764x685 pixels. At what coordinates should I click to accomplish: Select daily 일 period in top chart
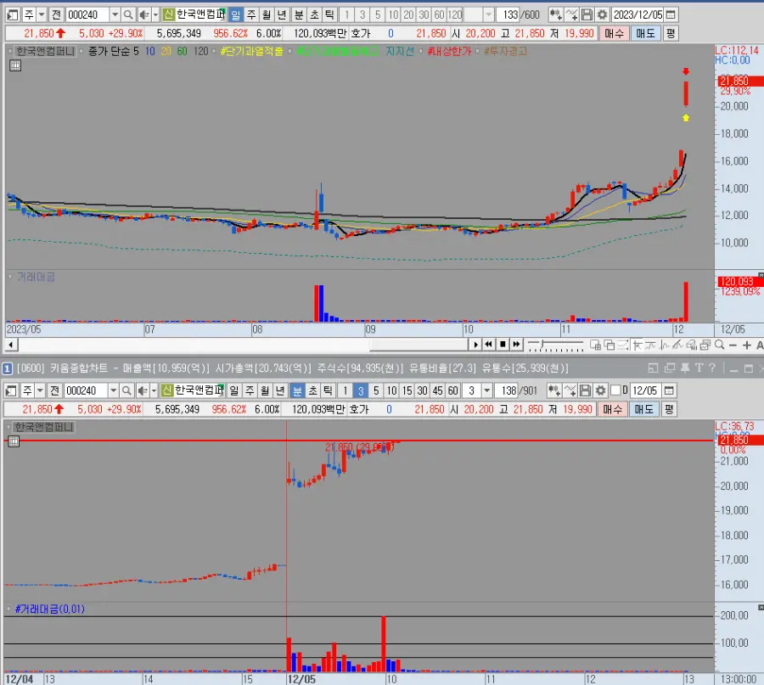[x=236, y=14]
